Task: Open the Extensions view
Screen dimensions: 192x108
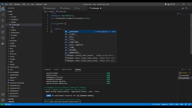Action: pos(3,32)
